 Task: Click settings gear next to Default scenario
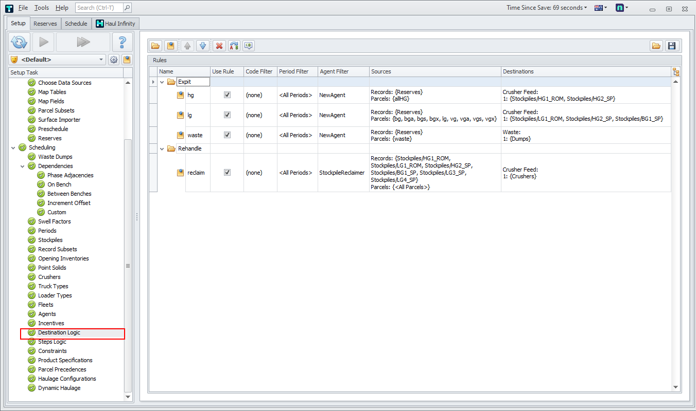click(114, 60)
